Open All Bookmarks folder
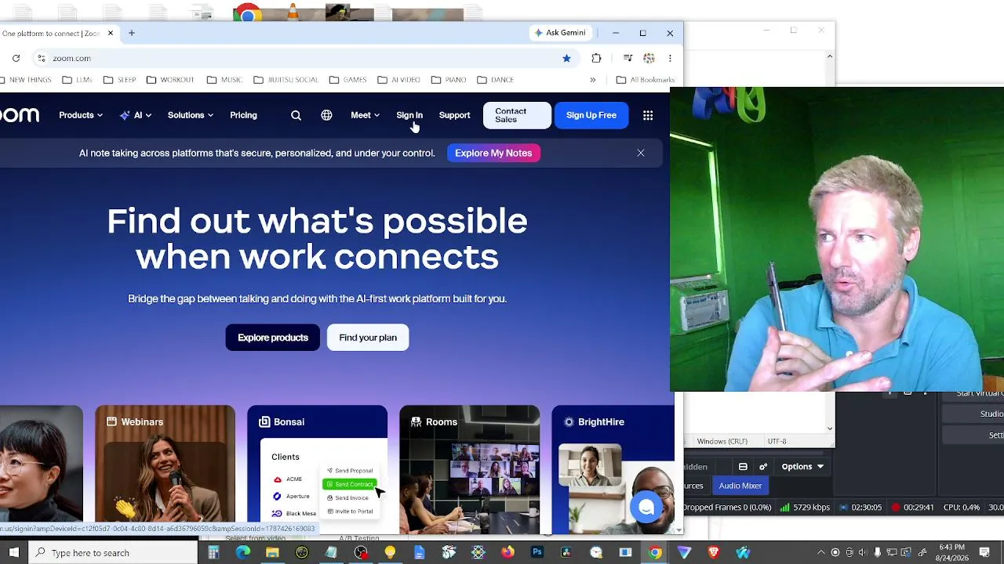The height and width of the screenshot is (564, 1004). [x=646, y=80]
